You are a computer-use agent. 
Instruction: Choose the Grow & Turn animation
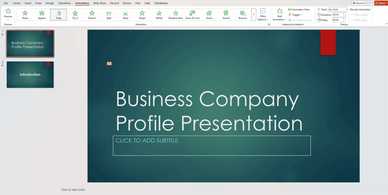pos(192,15)
